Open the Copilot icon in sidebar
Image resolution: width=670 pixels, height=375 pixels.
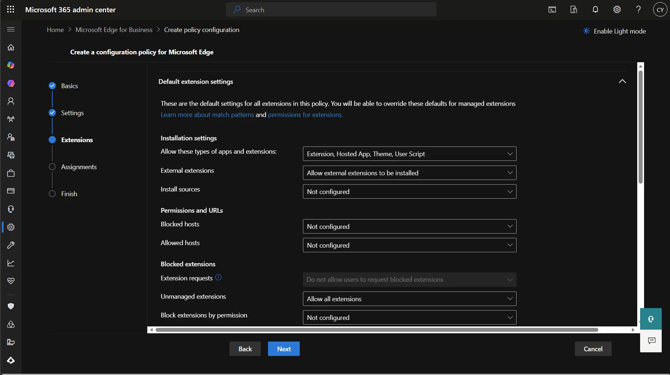click(11, 65)
